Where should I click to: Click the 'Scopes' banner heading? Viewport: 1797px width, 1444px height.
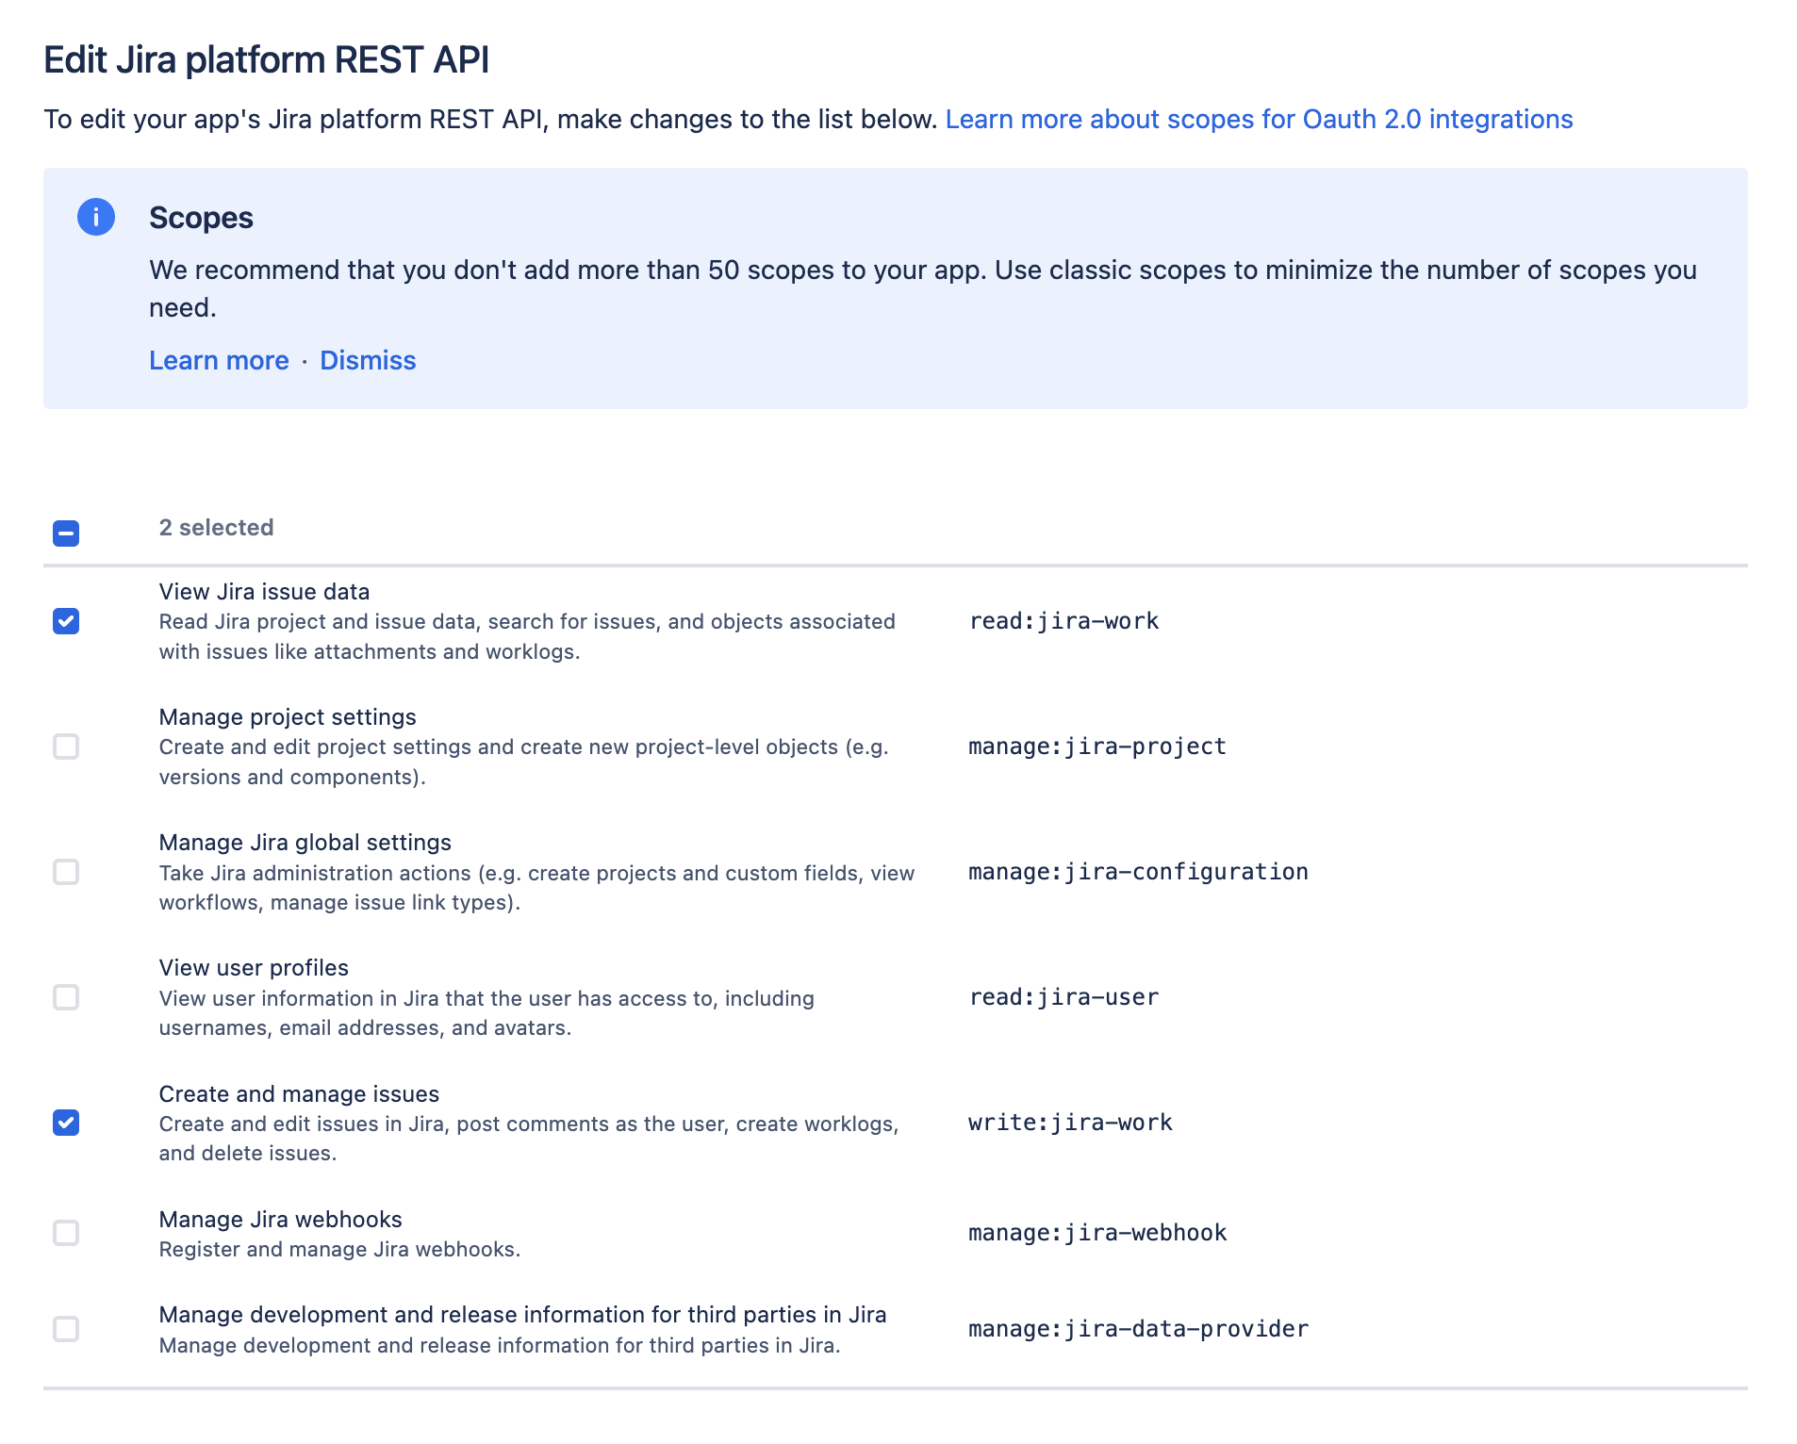point(201,218)
